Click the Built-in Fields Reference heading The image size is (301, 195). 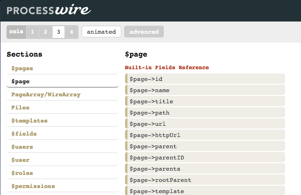click(x=167, y=67)
